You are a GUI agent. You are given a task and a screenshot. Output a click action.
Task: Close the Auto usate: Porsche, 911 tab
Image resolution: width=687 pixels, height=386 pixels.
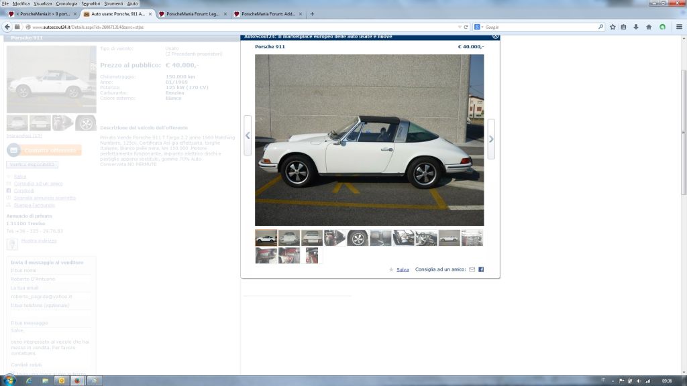(x=150, y=14)
